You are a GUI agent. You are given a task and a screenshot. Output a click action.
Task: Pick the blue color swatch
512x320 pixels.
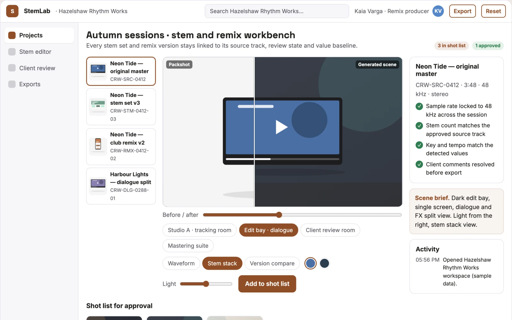point(310,263)
